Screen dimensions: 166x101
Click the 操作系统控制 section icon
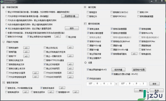[85, 24]
